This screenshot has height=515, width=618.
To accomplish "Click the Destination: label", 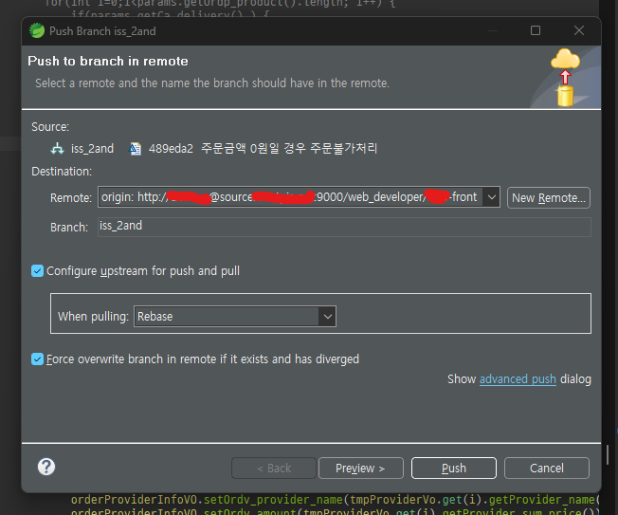I will (x=62, y=172).
